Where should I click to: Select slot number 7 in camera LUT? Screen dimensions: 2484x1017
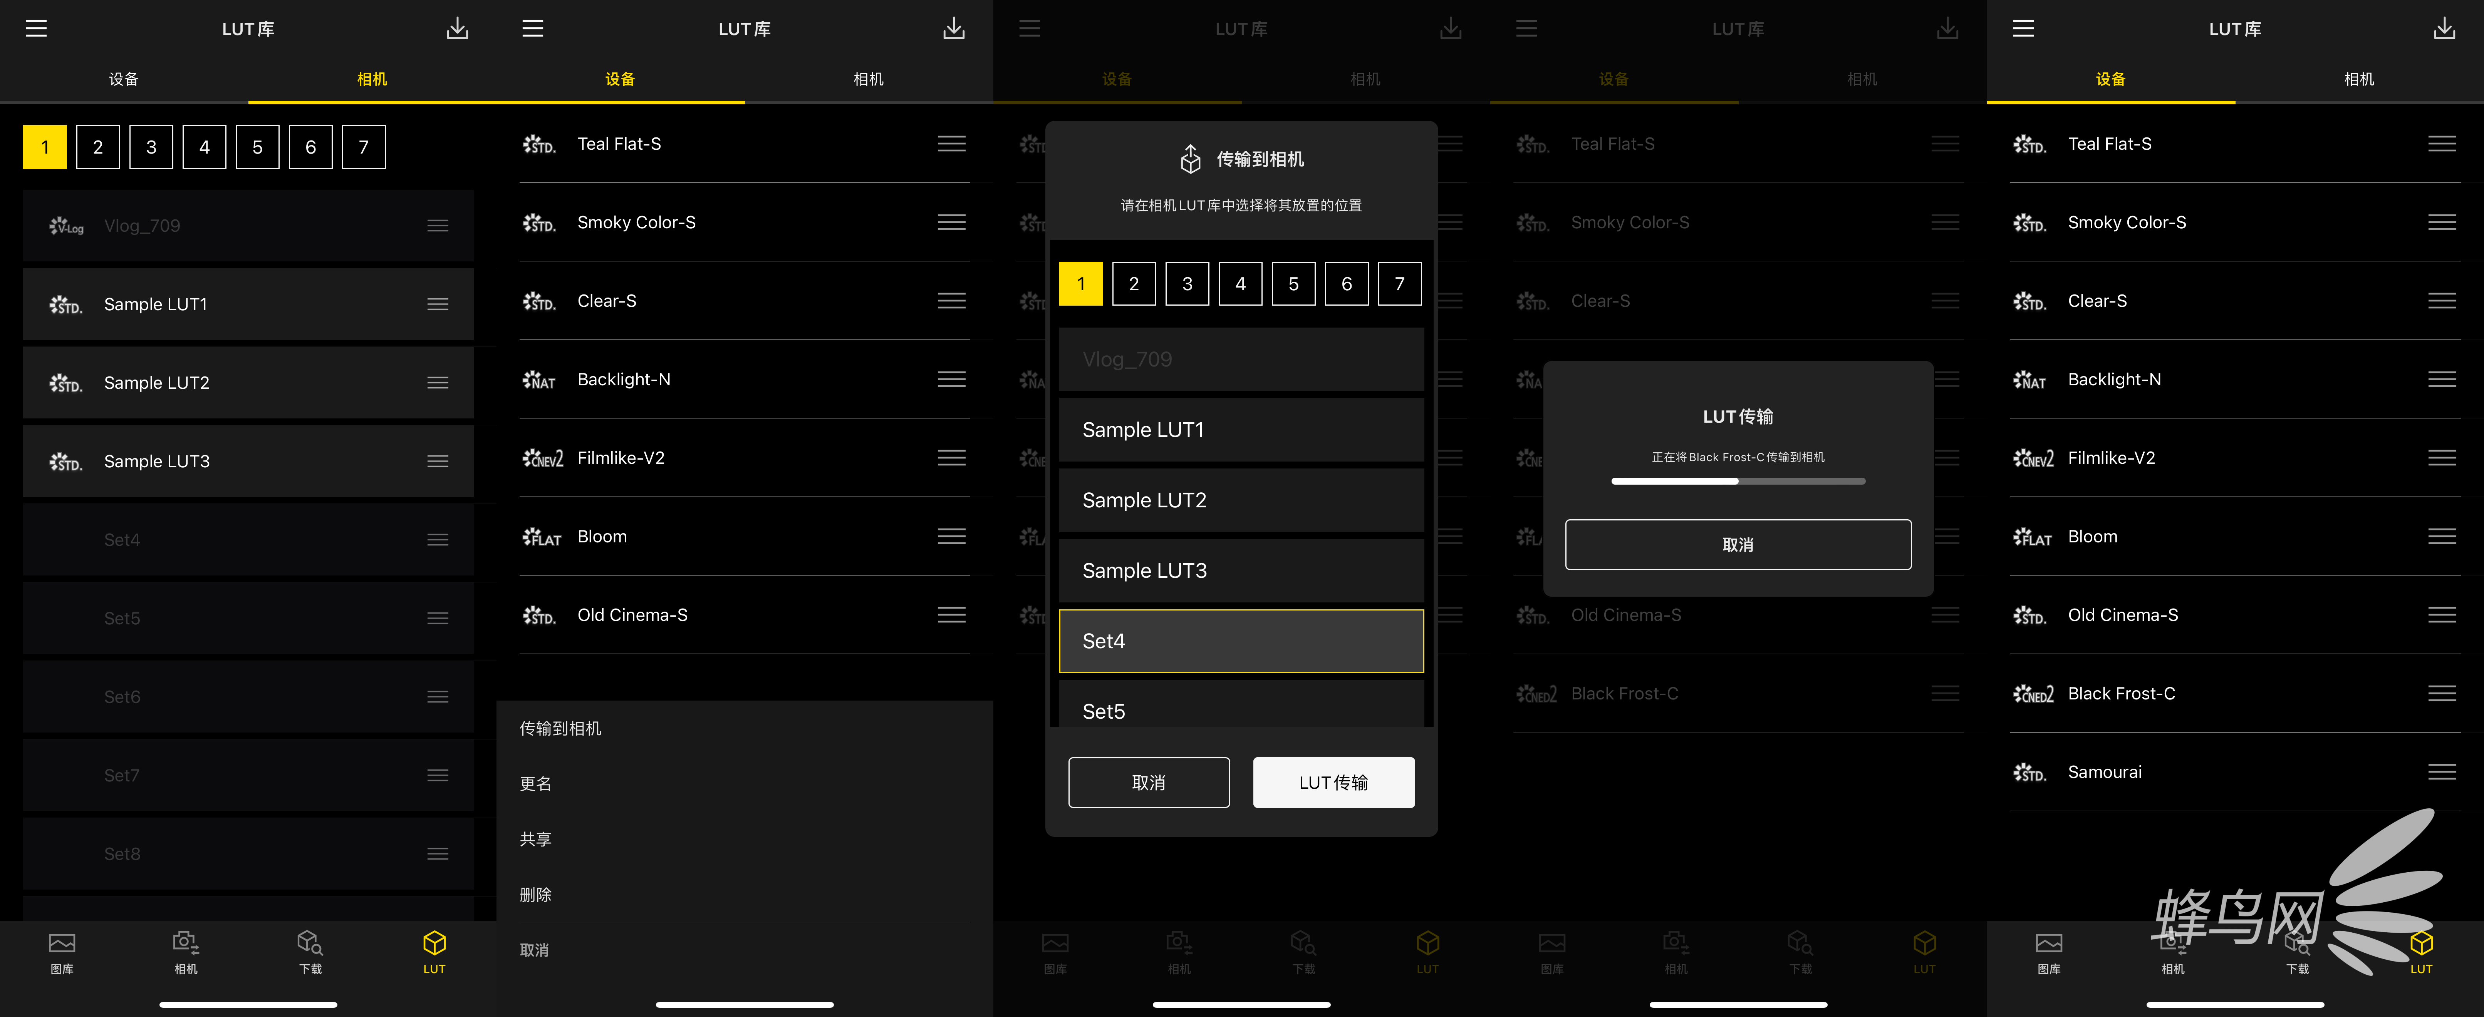(1400, 284)
